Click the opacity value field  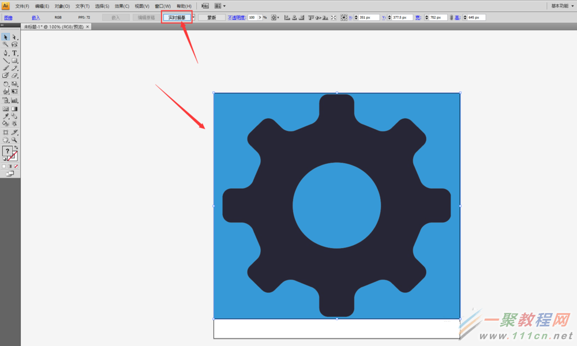(253, 18)
